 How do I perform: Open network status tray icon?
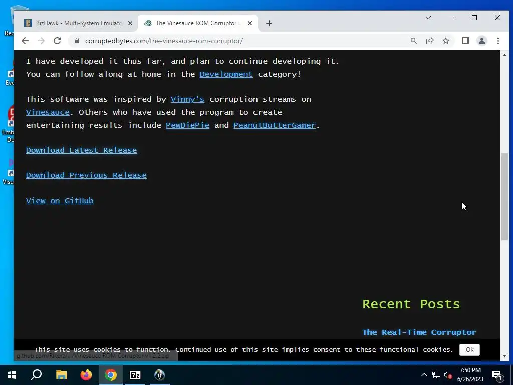click(436, 375)
